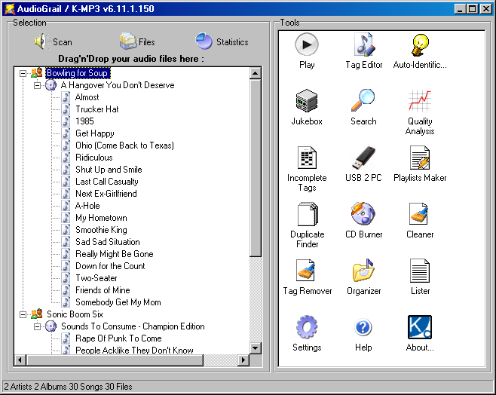
Task: Select the song Ridiculous
Action: pos(94,158)
